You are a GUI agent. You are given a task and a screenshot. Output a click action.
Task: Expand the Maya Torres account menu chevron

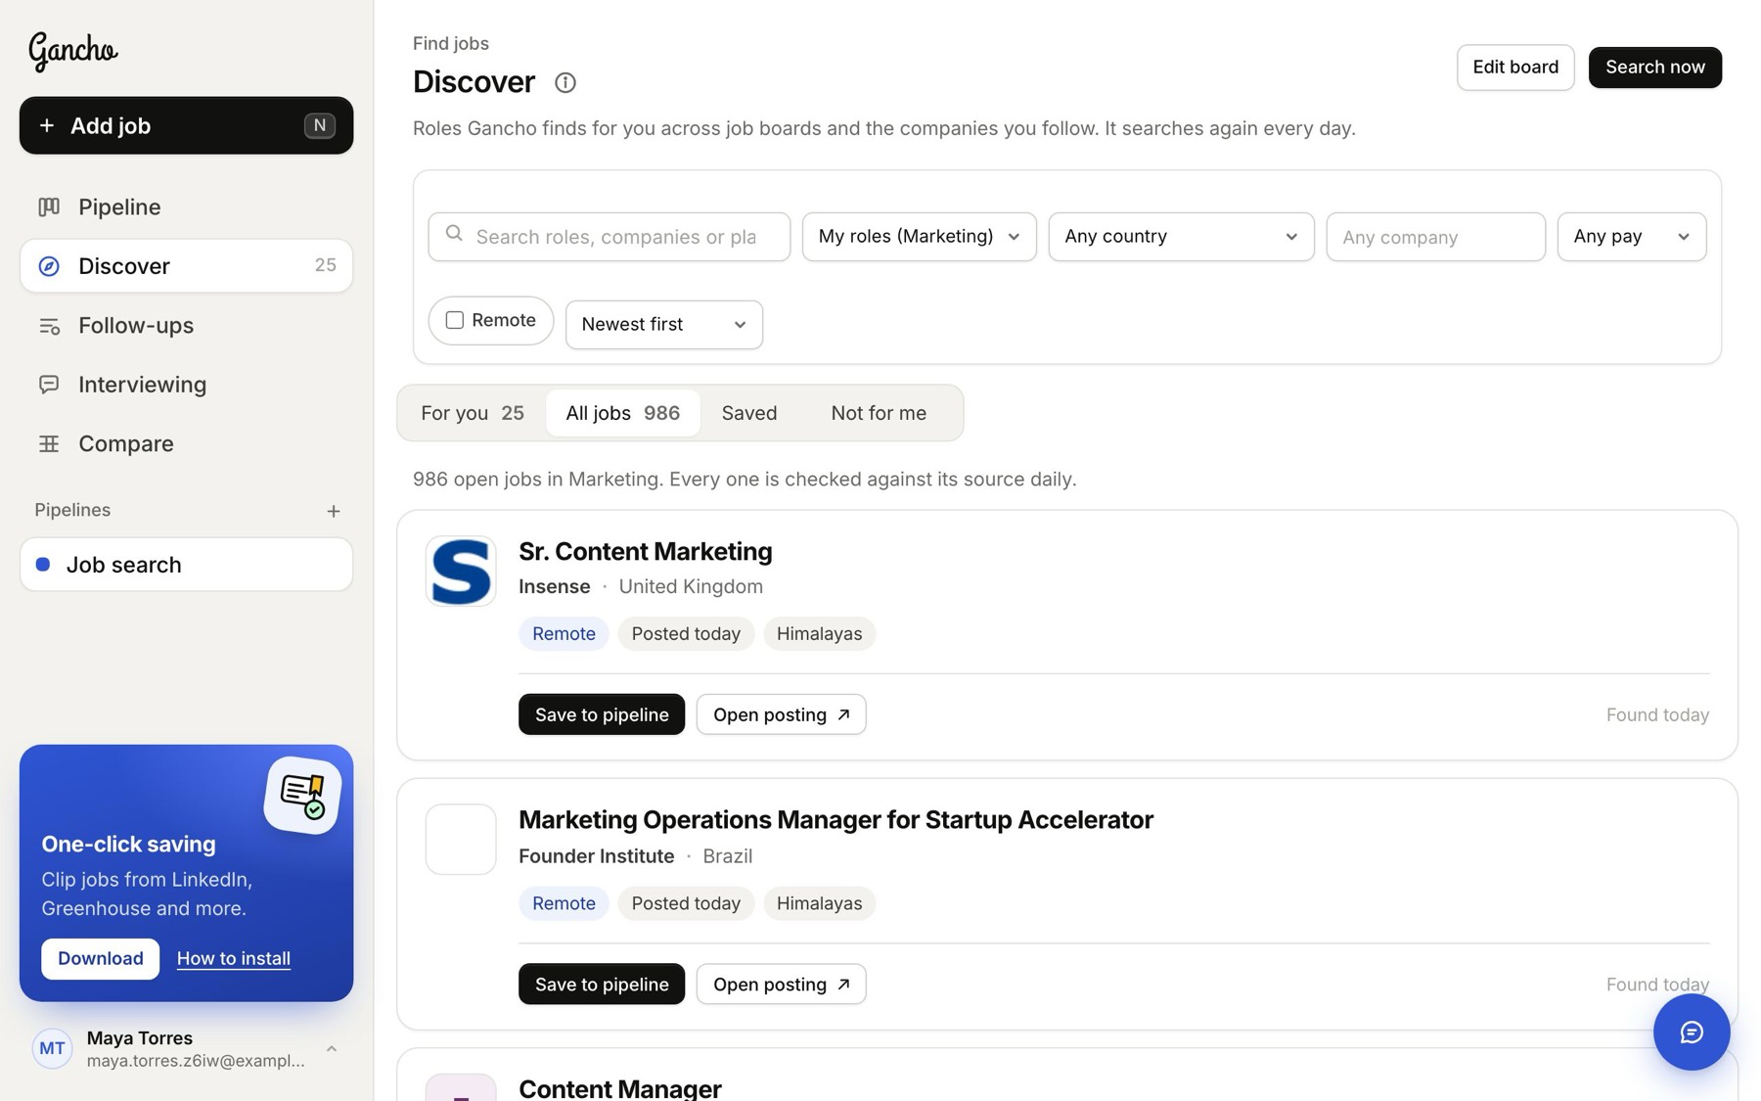332,1049
